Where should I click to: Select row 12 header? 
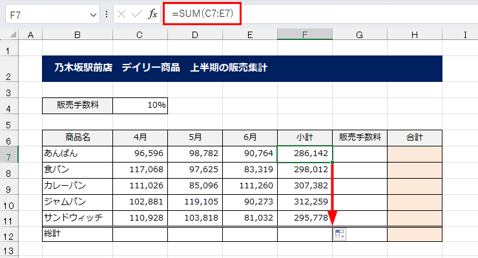click(x=9, y=234)
